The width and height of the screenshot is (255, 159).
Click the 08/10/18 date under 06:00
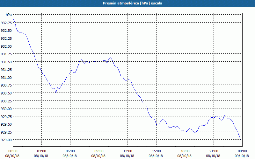coord(69,156)
